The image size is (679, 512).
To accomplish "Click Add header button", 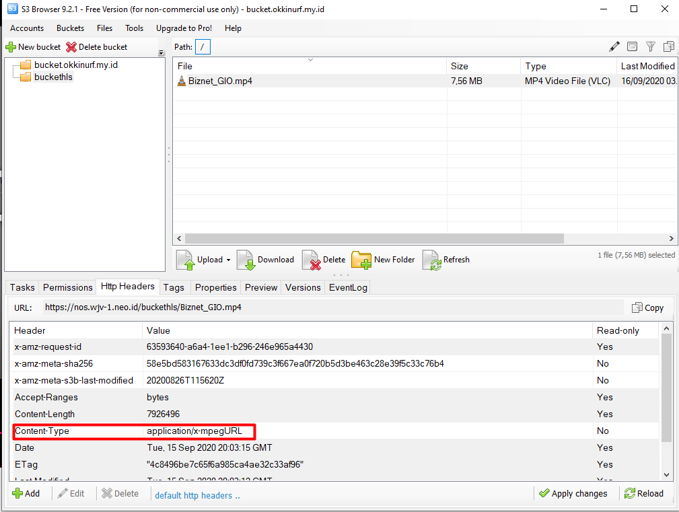I will (26, 493).
